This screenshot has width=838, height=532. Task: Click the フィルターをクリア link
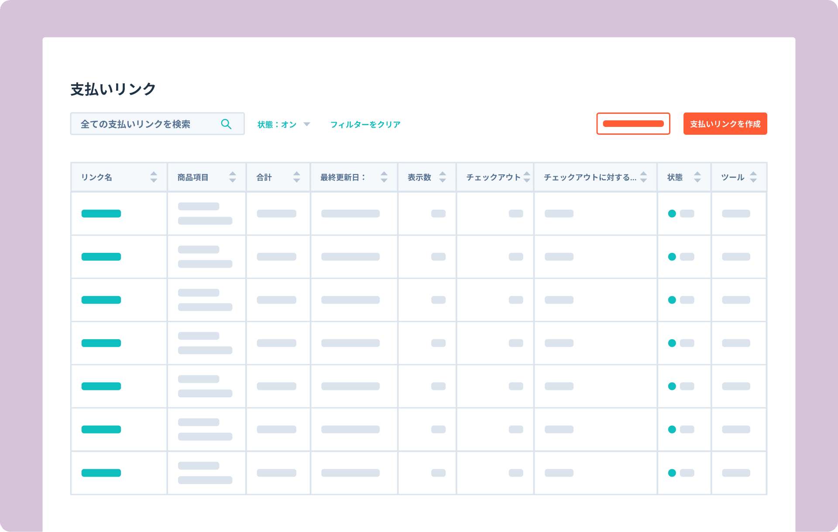pos(365,124)
